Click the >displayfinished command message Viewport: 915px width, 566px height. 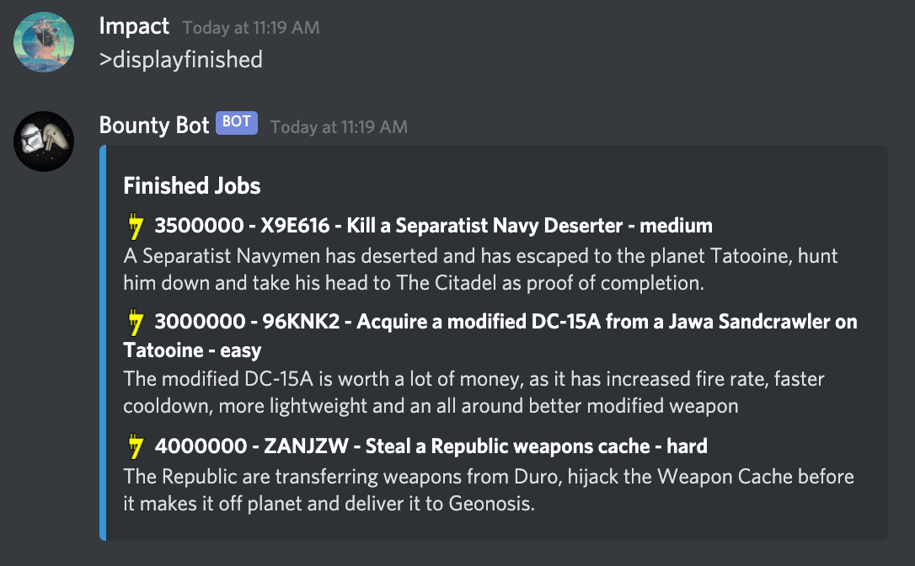pos(181,60)
